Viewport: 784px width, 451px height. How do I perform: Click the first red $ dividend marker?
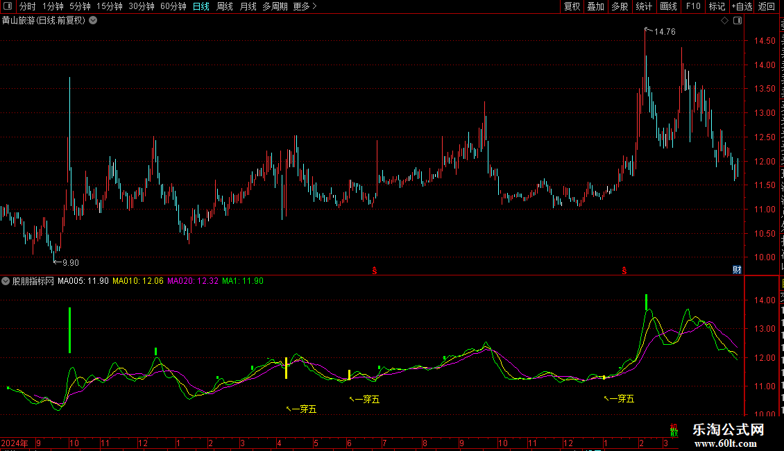[x=375, y=271]
